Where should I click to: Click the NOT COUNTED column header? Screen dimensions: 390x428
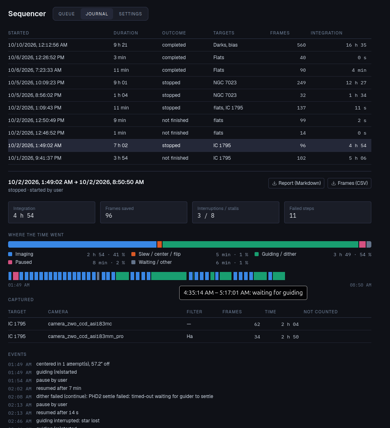click(x=321, y=312)
